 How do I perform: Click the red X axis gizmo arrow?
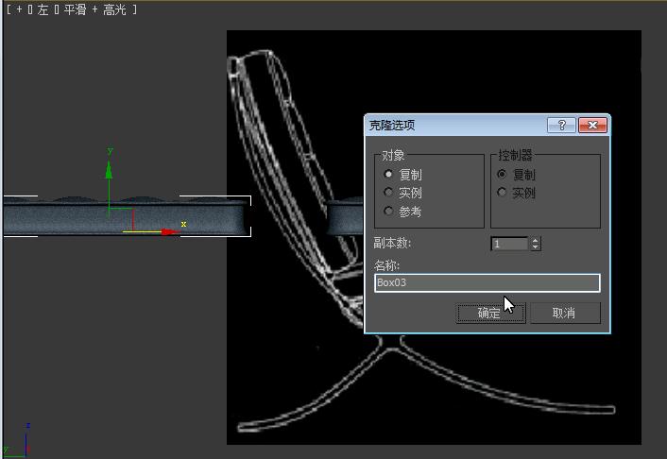171,231
